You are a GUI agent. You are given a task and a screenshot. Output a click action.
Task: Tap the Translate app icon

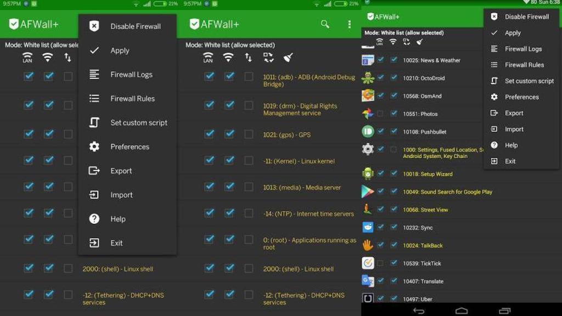pos(367,281)
